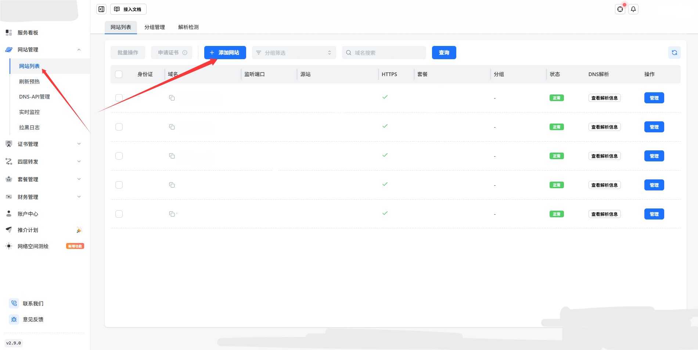Screen dimensions: 698x350
Task: Click the notification bell icon
Action: click(x=633, y=9)
